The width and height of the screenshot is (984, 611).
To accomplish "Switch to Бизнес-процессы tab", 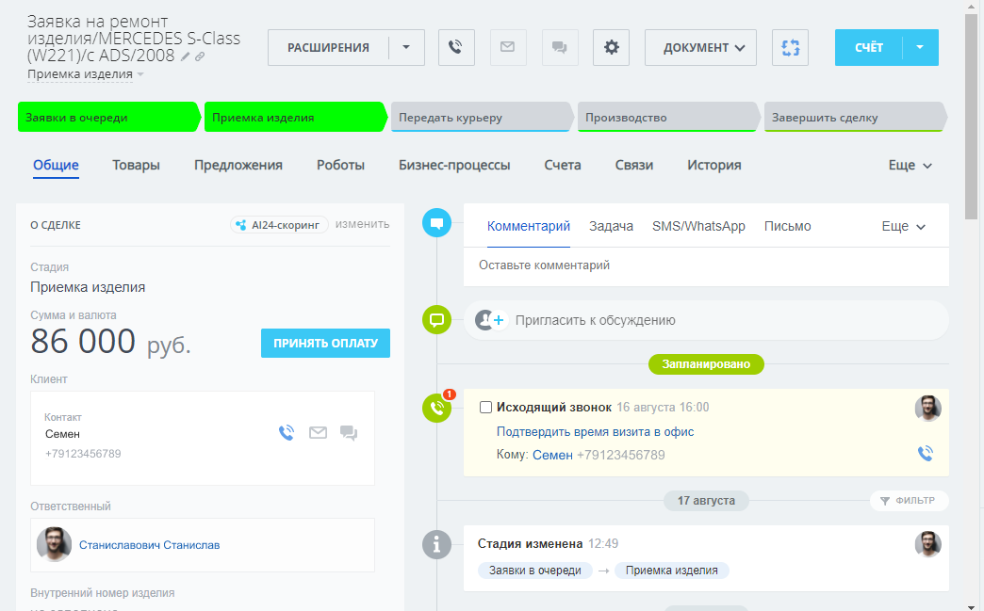I will pyautogui.click(x=454, y=166).
